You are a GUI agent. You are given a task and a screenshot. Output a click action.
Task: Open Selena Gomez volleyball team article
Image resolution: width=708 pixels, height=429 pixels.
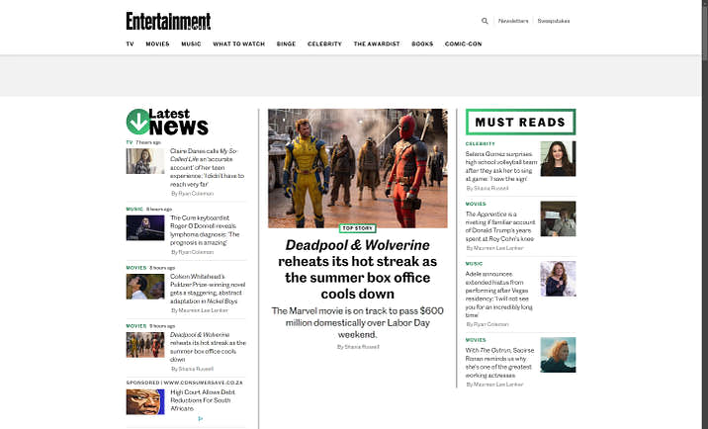tap(501, 166)
